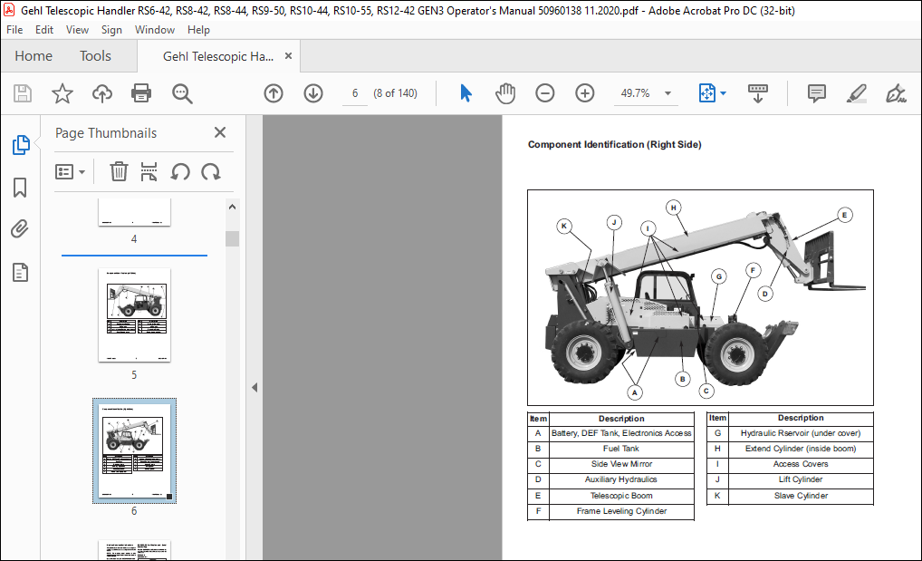The height and width of the screenshot is (561, 922).
Task: Rotate page counterclockwise
Action: 180,172
